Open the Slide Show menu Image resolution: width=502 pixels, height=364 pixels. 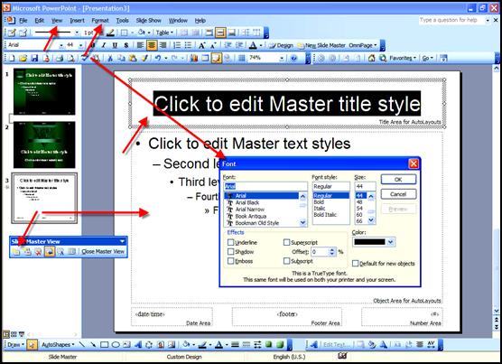click(x=149, y=21)
